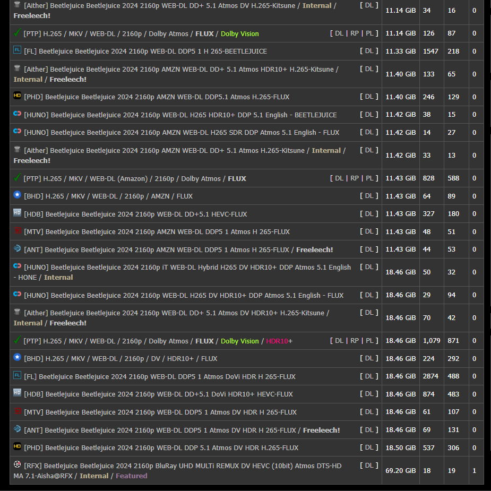This screenshot has width=491, height=491.
Task: Click DL on the PTP WEB-DL (Amazon) row
Action: coord(339,178)
